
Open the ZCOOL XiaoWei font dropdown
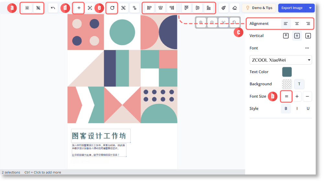pos(281,60)
